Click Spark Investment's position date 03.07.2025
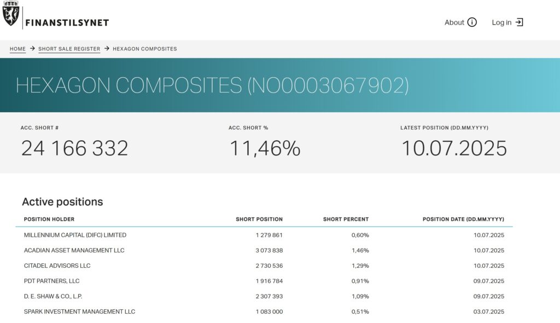 click(489, 312)
